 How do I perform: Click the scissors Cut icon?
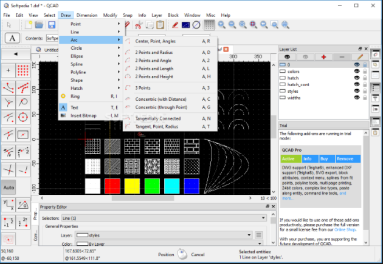tap(139, 25)
